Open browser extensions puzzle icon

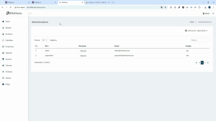[199, 7]
